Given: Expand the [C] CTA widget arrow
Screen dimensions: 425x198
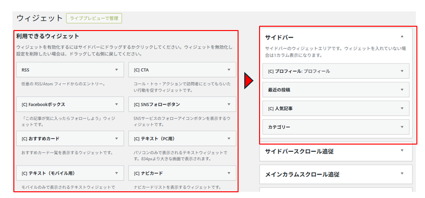Looking at the screenshot, I should click(229, 70).
